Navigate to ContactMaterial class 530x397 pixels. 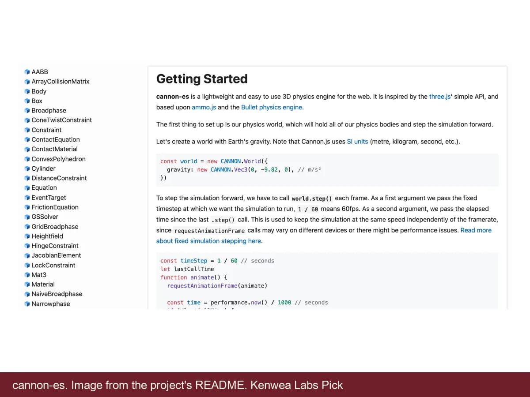(55, 149)
